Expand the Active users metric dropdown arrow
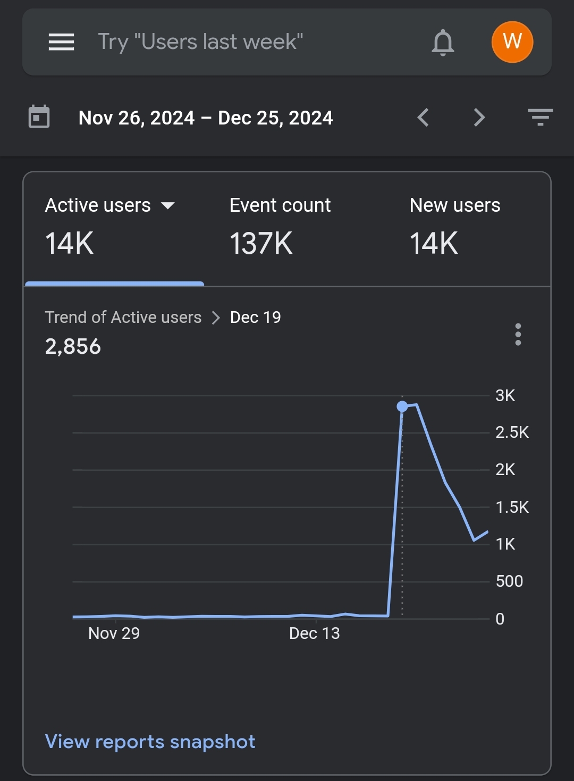The image size is (574, 781). tap(168, 206)
